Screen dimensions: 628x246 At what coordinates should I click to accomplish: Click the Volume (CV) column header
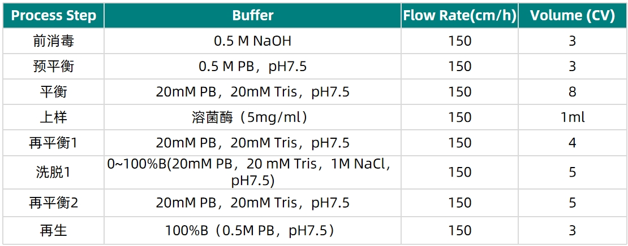coord(572,15)
